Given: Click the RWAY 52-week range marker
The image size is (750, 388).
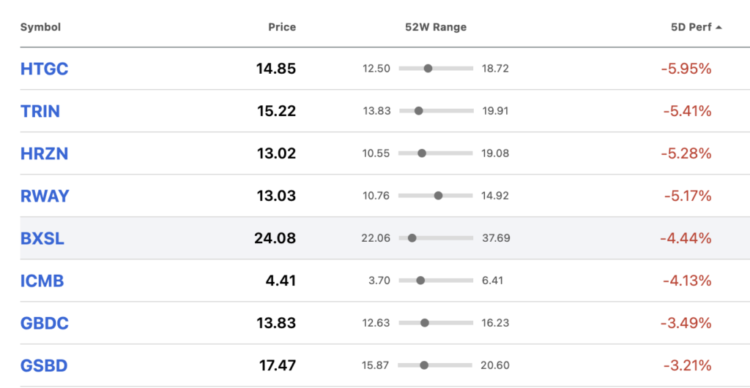Looking at the screenshot, I should tap(438, 196).
